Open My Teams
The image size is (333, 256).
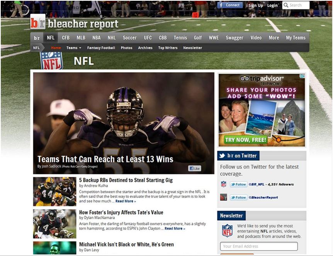296,38
